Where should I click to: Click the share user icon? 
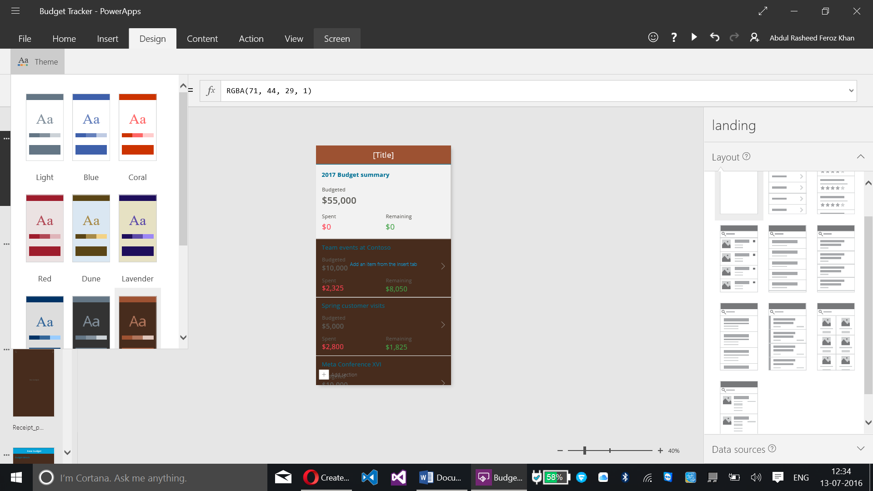(x=755, y=38)
